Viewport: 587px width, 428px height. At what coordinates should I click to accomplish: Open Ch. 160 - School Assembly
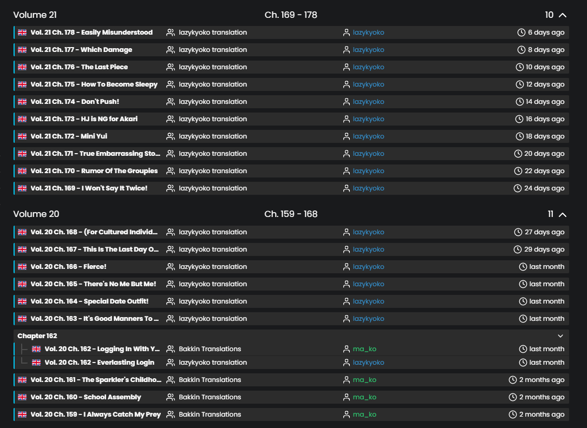[x=86, y=397]
